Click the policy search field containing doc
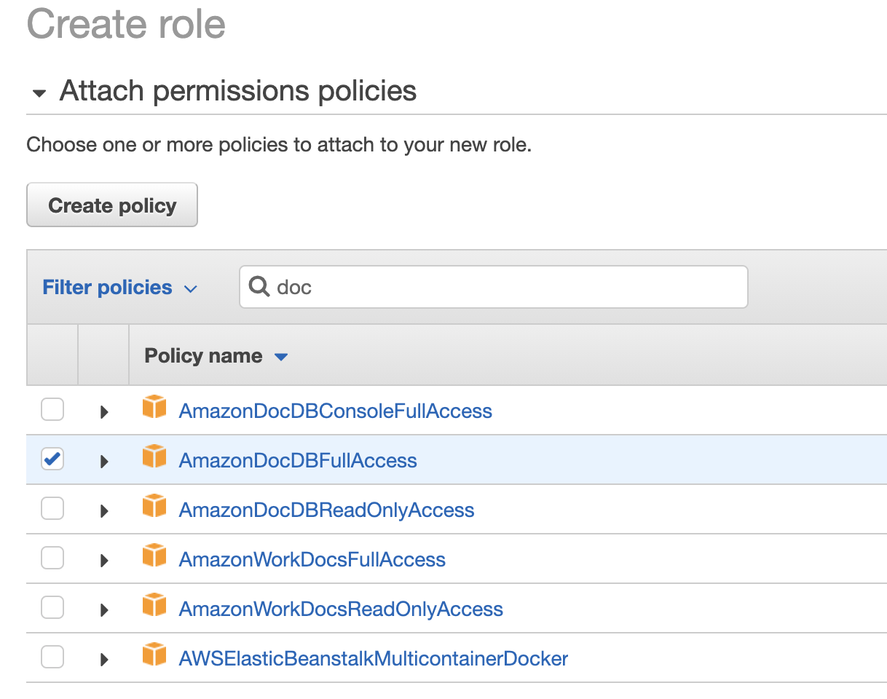Image resolution: width=887 pixels, height=699 pixels. [x=494, y=287]
